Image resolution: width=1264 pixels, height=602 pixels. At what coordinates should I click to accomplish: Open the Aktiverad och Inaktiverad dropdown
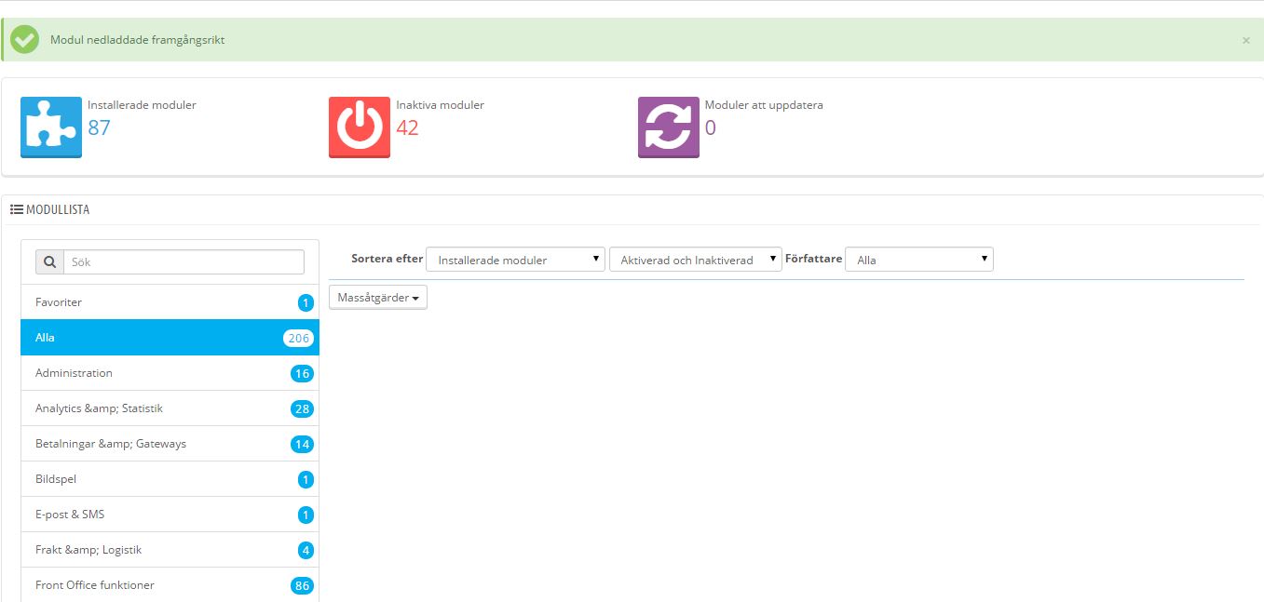coord(695,260)
